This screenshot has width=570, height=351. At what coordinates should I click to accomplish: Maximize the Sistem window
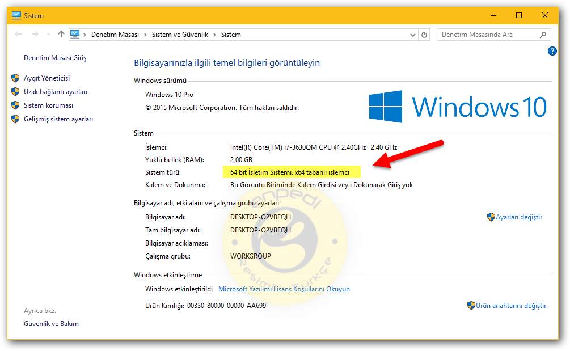[519, 15]
